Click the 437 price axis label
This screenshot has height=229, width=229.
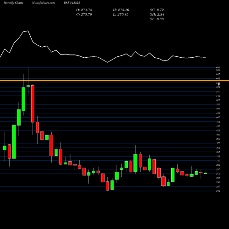pos(218,126)
